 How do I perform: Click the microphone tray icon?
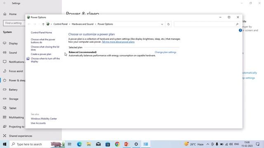point(217,144)
